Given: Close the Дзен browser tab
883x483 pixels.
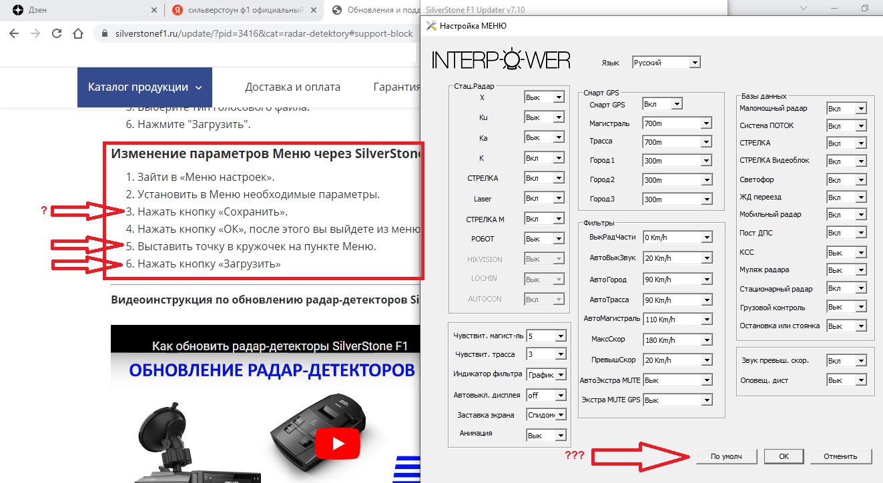Looking at the screenshot, I should (x=154, y=10).
